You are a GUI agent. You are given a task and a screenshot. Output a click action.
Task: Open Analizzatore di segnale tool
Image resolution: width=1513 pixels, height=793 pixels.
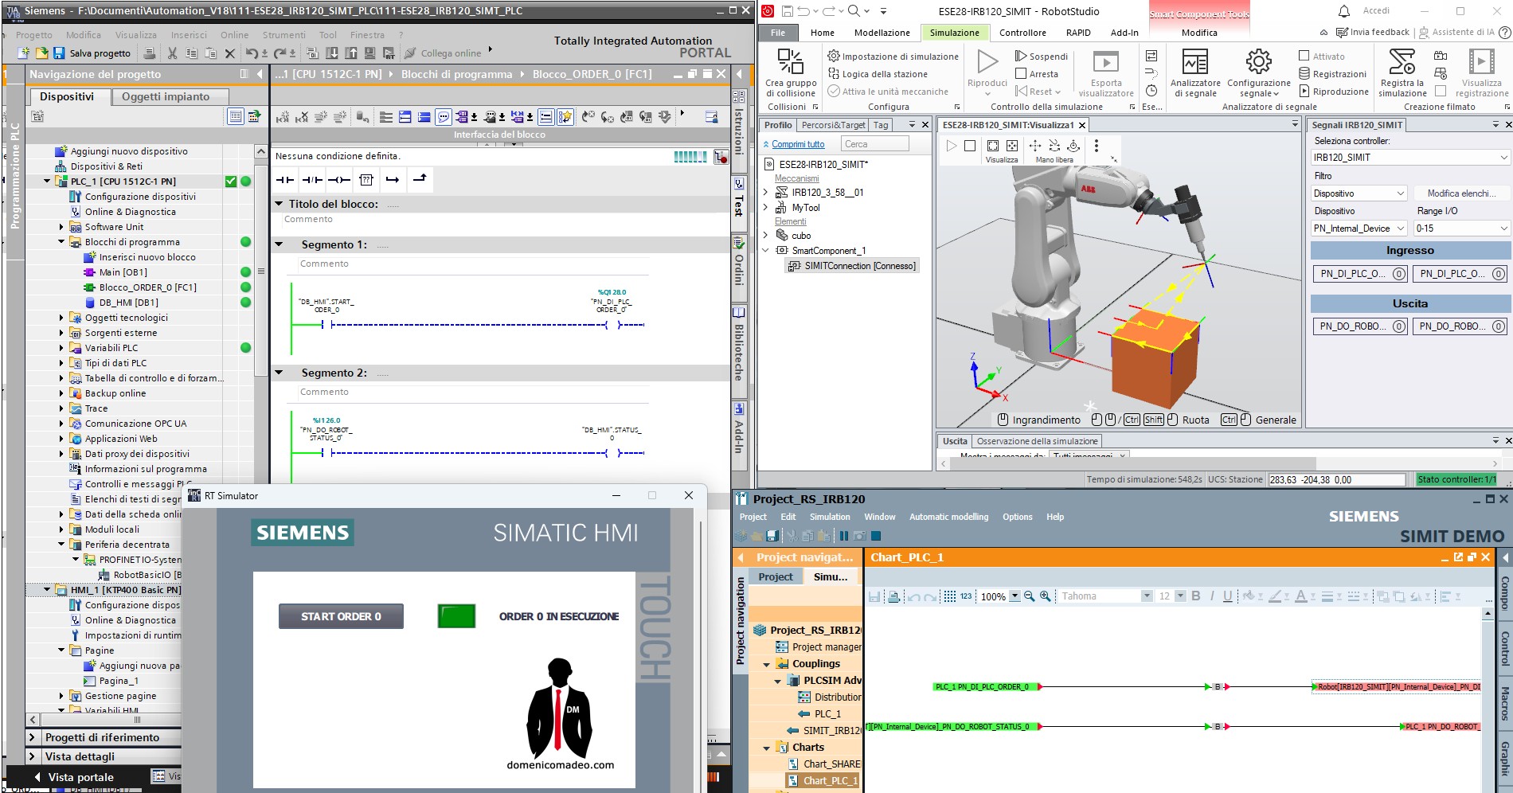(1194, 62)
